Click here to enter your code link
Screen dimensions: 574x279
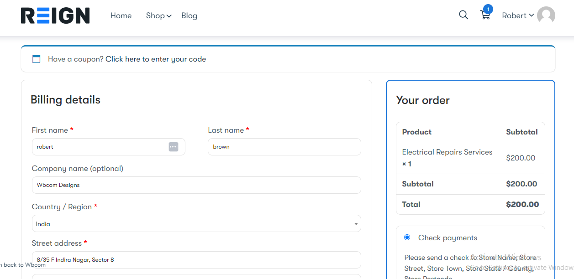tap(156, 59)
